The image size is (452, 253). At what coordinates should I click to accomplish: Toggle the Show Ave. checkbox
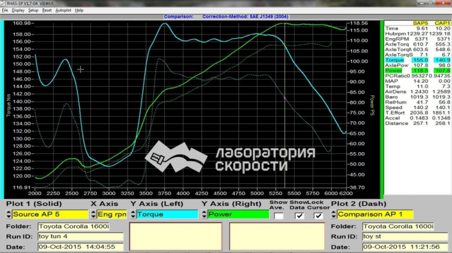279,216
